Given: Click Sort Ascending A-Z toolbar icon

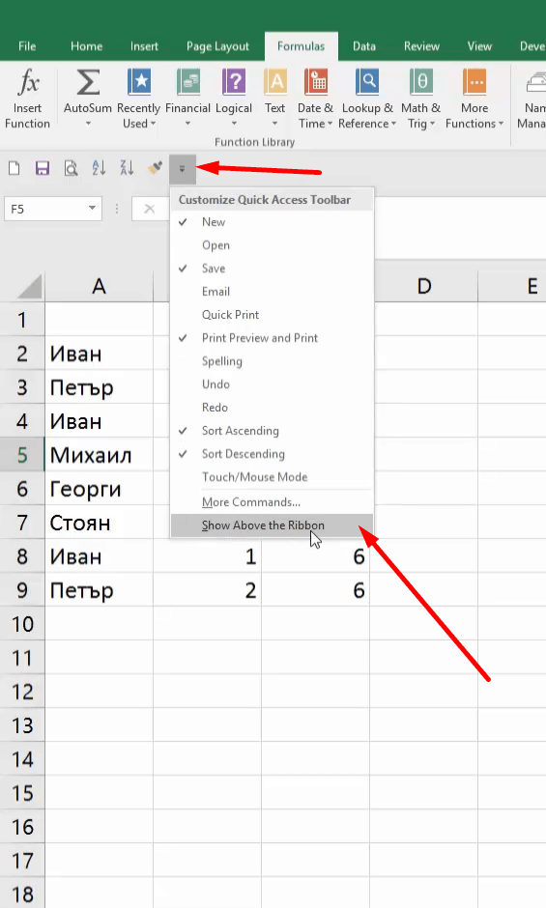Looking at the screenshot, I should [99, 168].
